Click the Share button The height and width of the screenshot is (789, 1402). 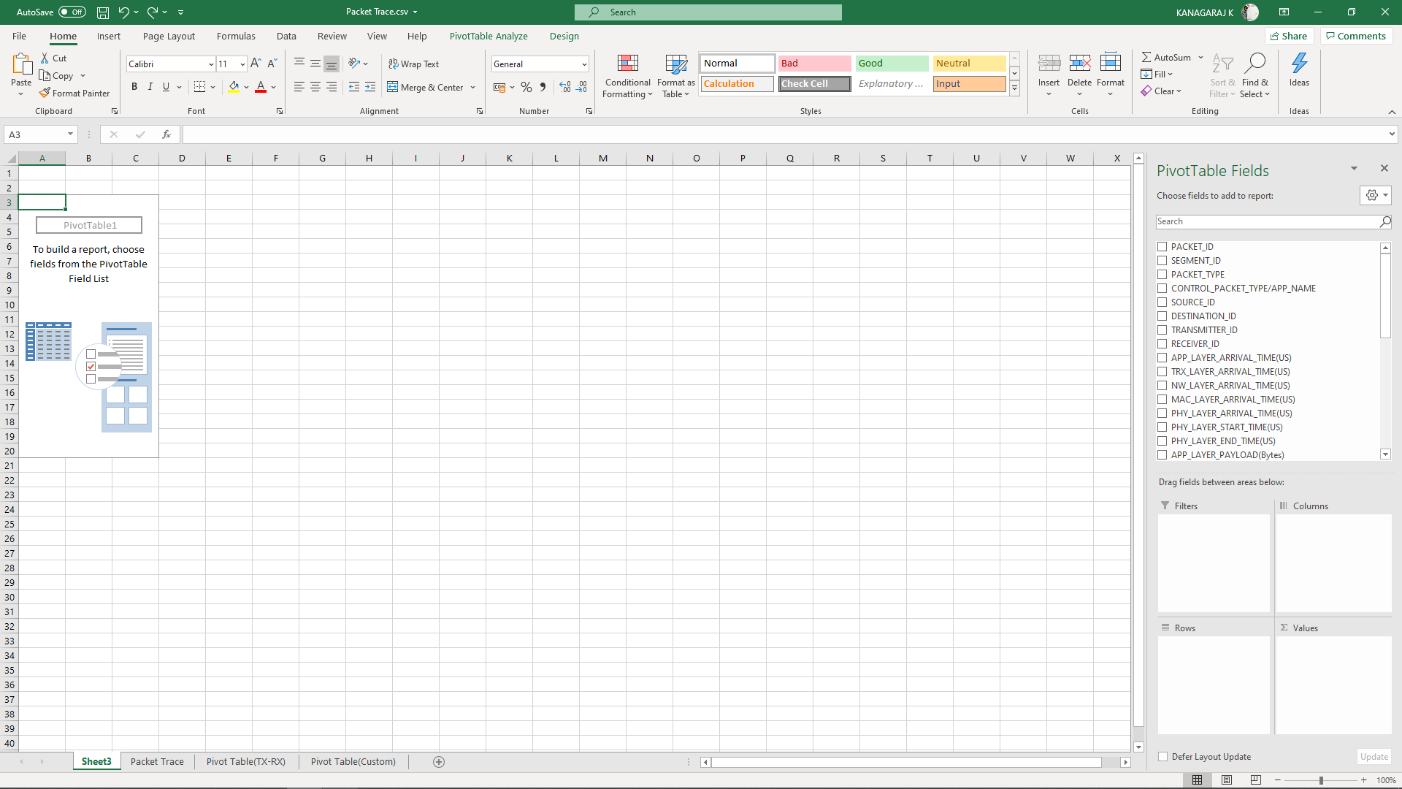(1289, 36)
